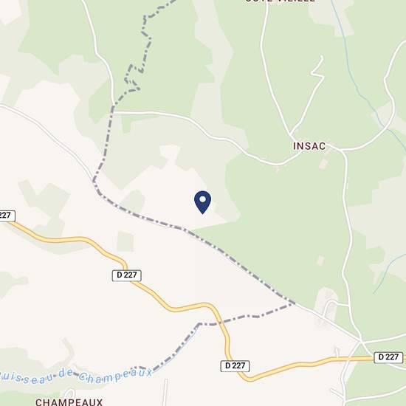Screen dimensions: 406x406
Task: Select the Ruisseau de Champeaux stream label
Action: pos(76,376)
